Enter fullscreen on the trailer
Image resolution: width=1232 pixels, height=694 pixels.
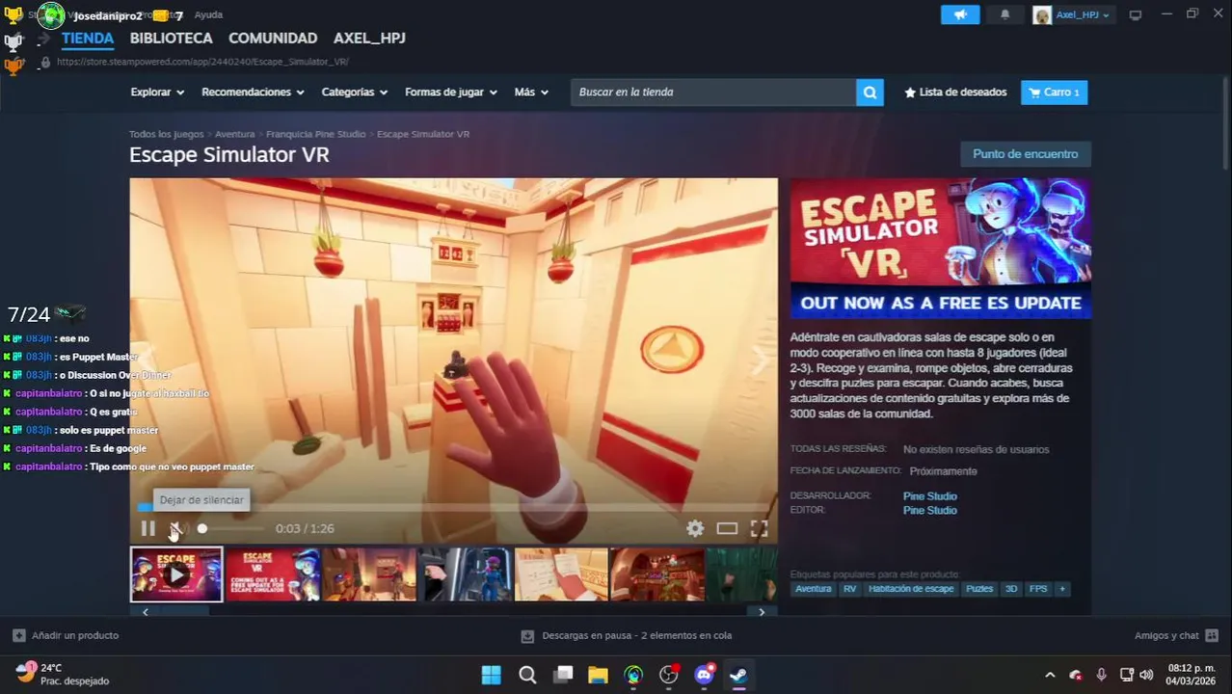pos(760,528)
